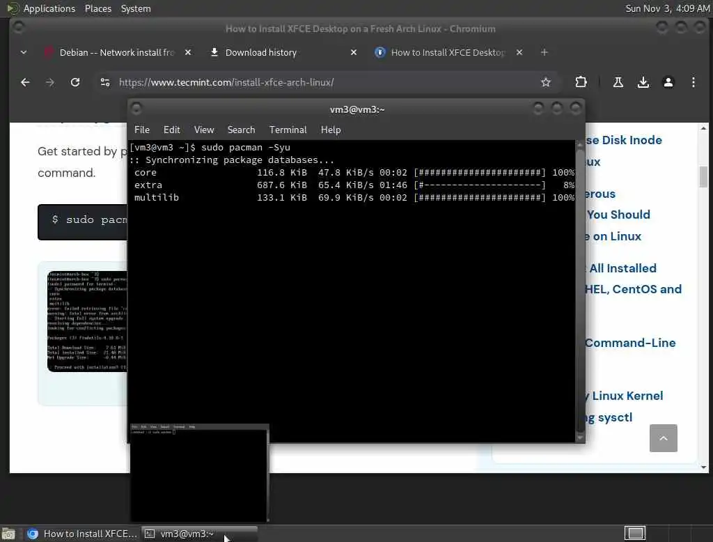Click the page scrollbar down arrow
Image resolution: width=713 pixels, height=542 pixels.
[703, 467]
